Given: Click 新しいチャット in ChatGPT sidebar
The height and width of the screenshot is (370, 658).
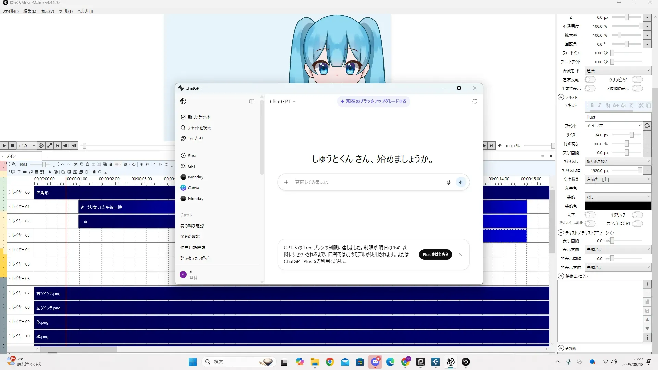Looking at the screenshot, I should click(195, 117).
